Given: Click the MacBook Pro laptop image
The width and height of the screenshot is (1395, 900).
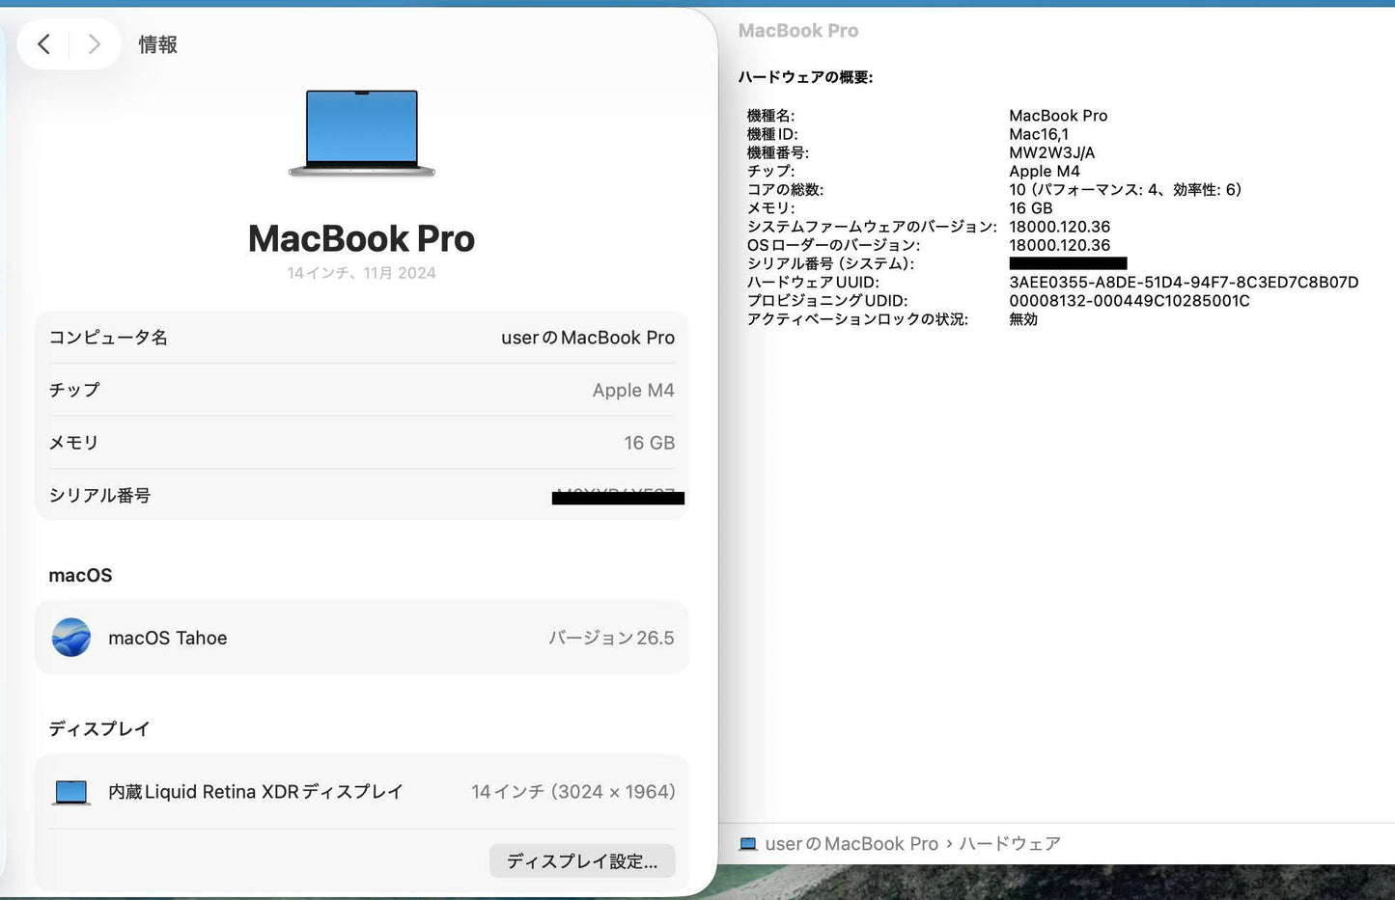Looking at the screenshot, I should pyautogui.click(x=362, y=133).
